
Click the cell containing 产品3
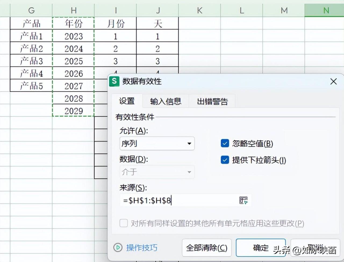[x=31, y=61]
